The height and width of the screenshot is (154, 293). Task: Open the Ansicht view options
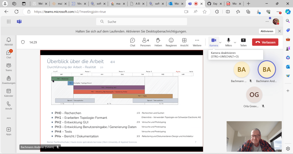coord(184,42)
